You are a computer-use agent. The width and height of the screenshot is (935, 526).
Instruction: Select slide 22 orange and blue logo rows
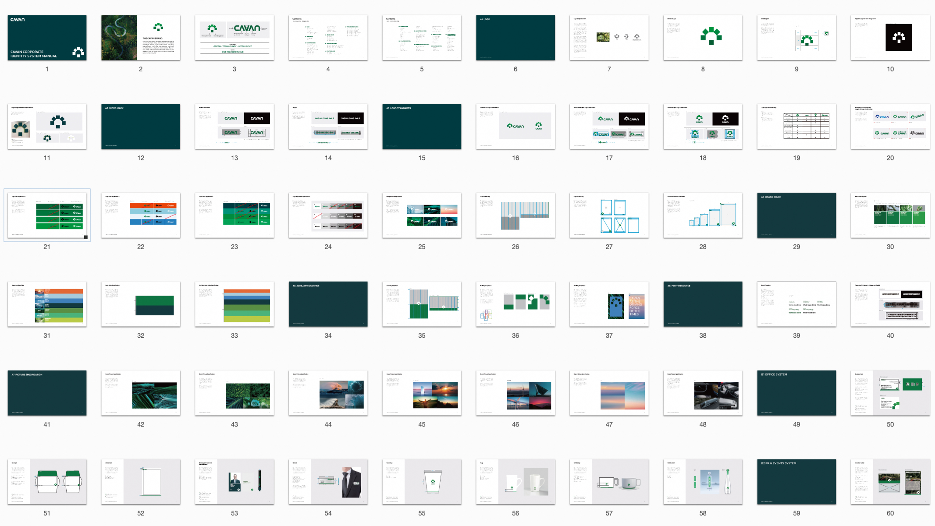click(141, 215)
